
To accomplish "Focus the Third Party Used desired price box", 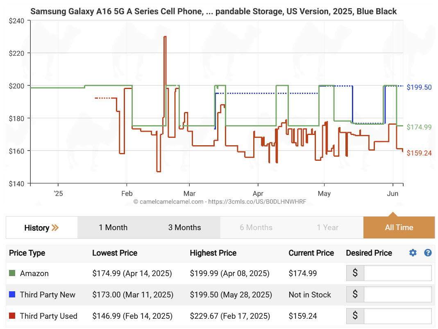I will 397,316.
